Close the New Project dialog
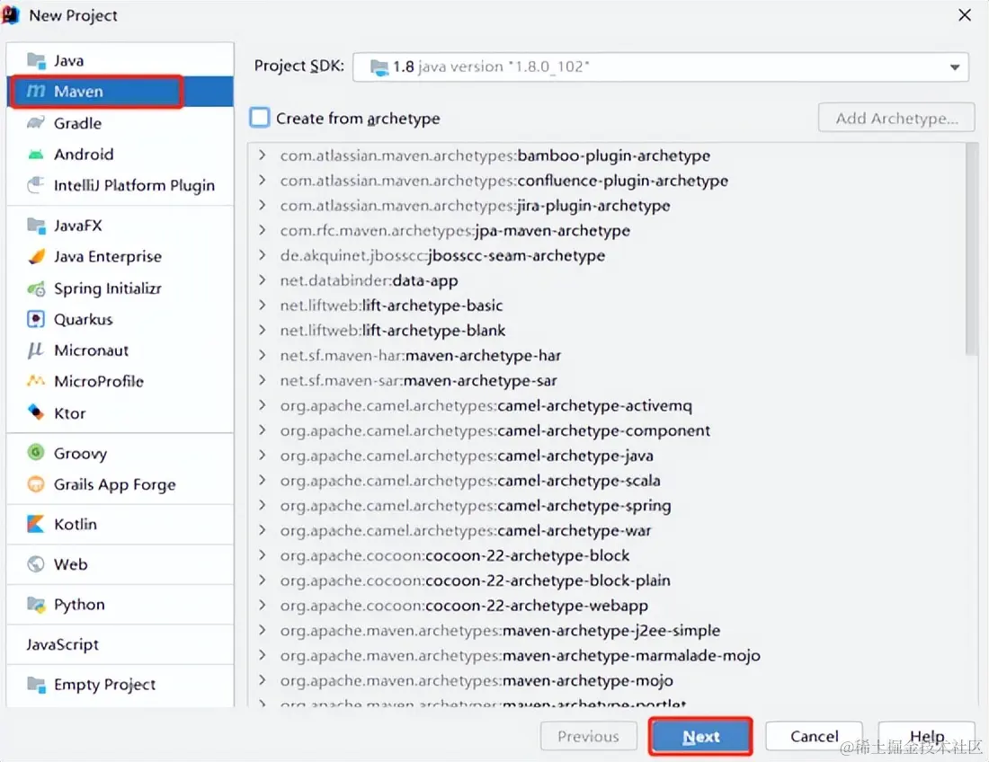989x762 pixels. tap(965, 14)
